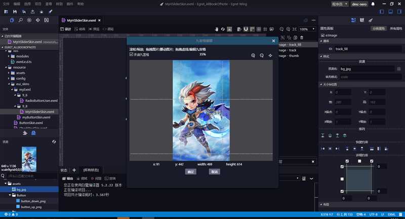Expand the config folder

(9, 79)
